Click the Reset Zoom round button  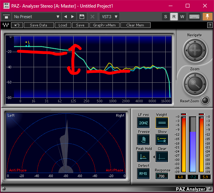205,100
